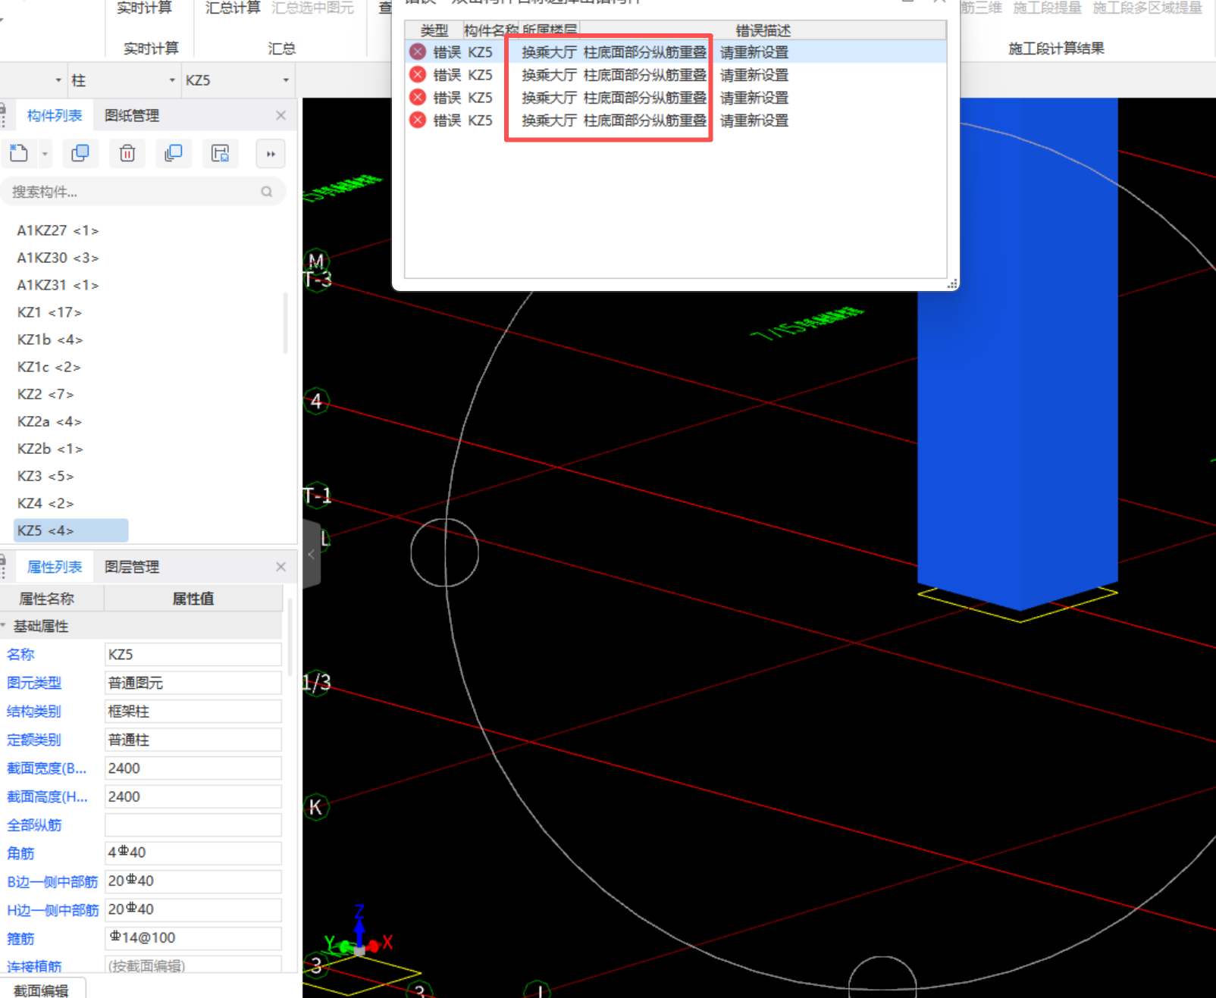Select second KZ5 error row
1216x998 pixels.
[675, 75]
